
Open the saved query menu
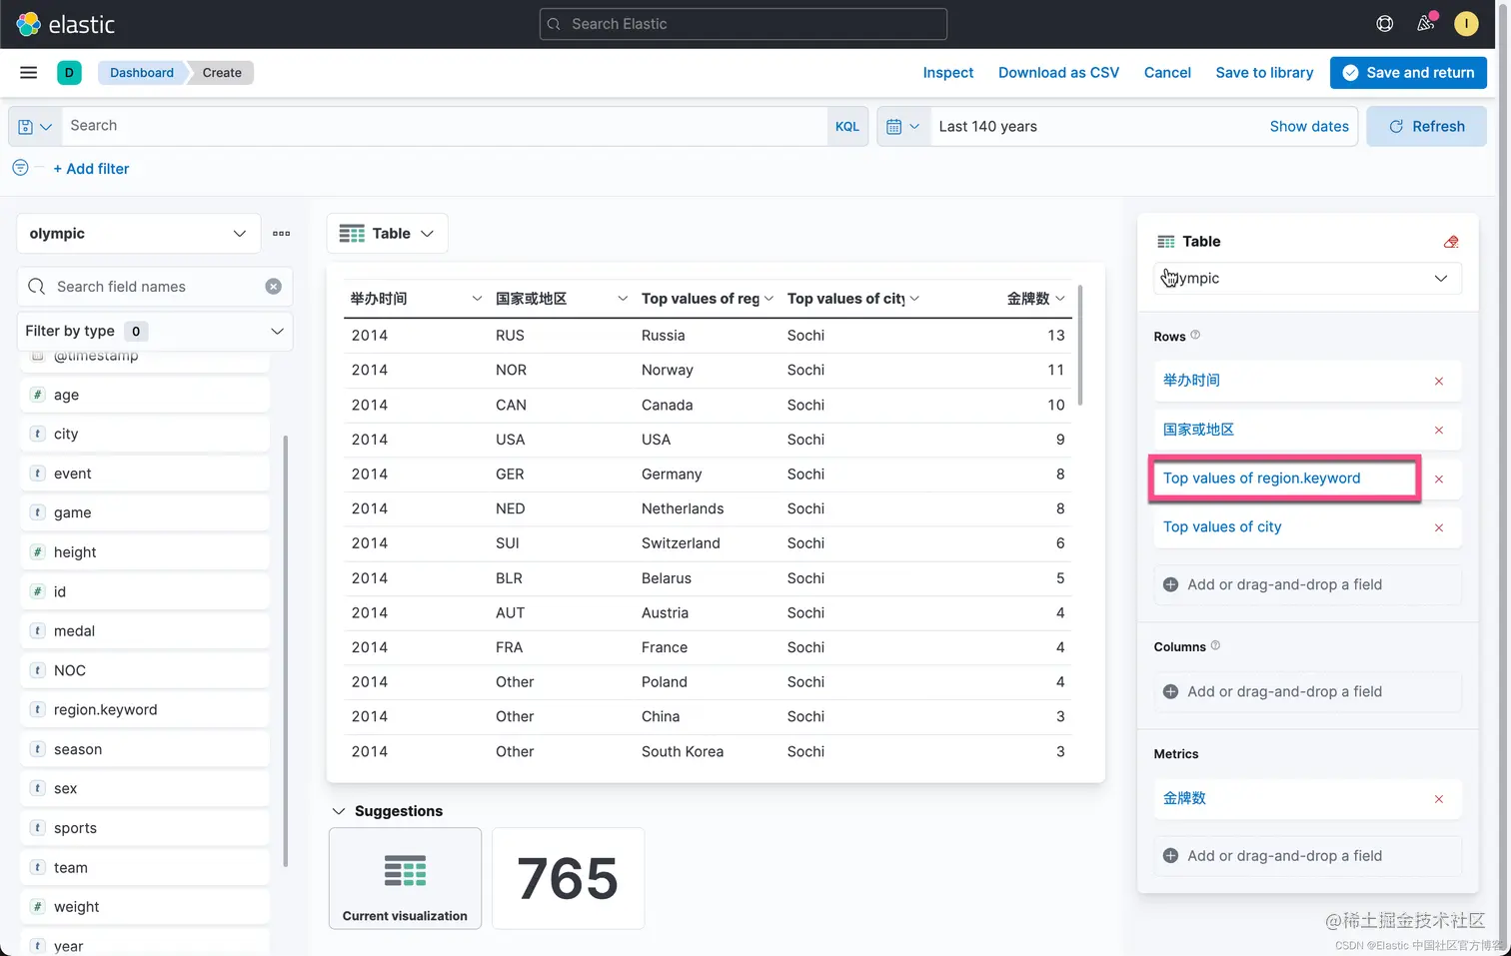point(35,127)
